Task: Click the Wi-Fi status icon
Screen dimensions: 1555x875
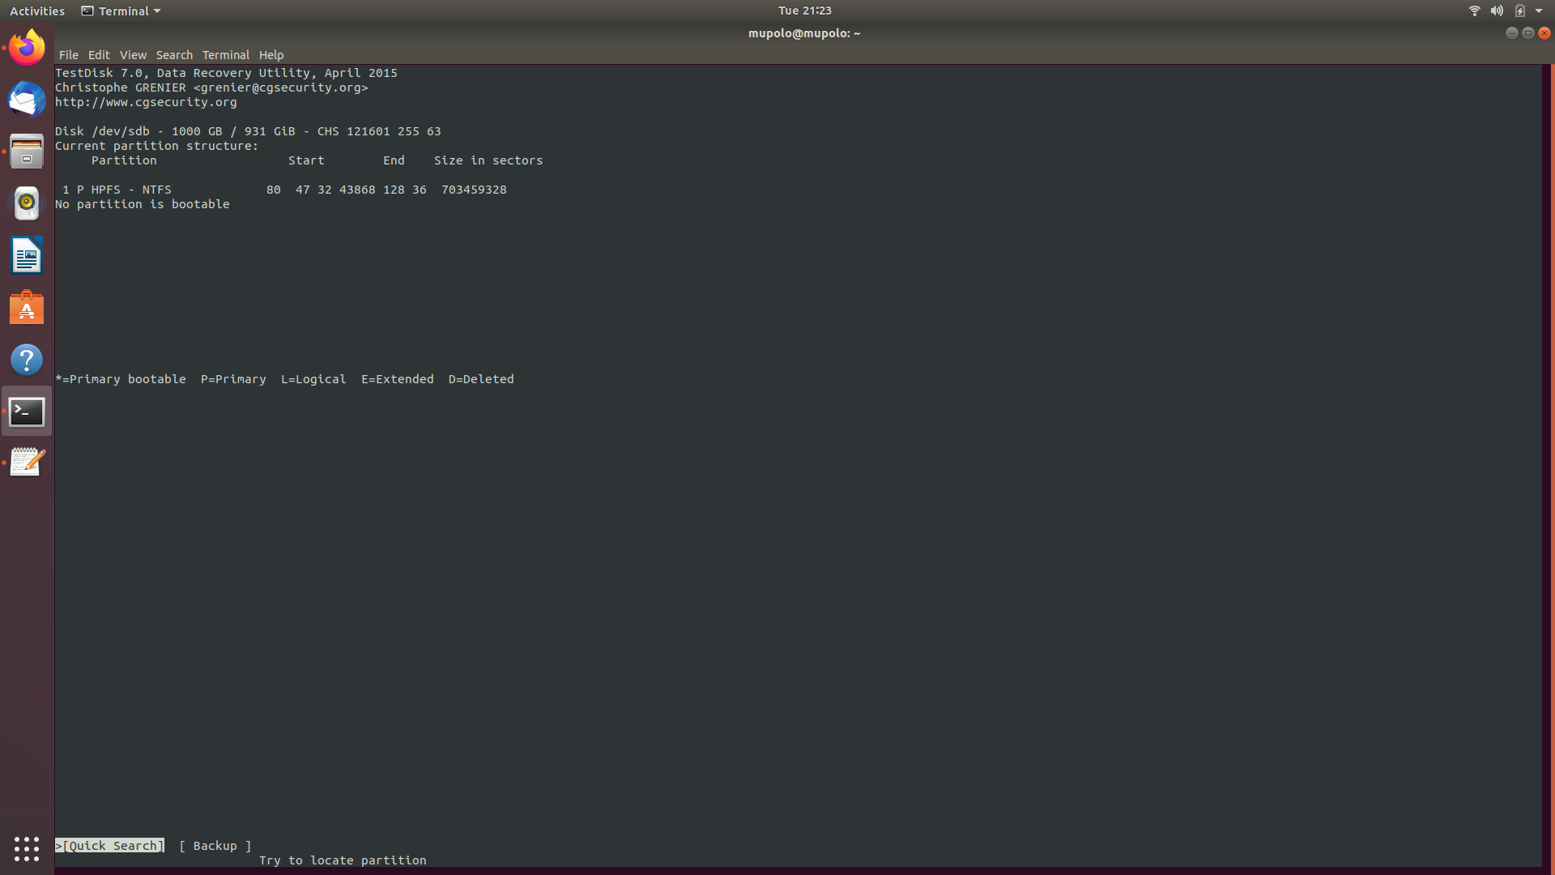Action: coord(1473,11)
